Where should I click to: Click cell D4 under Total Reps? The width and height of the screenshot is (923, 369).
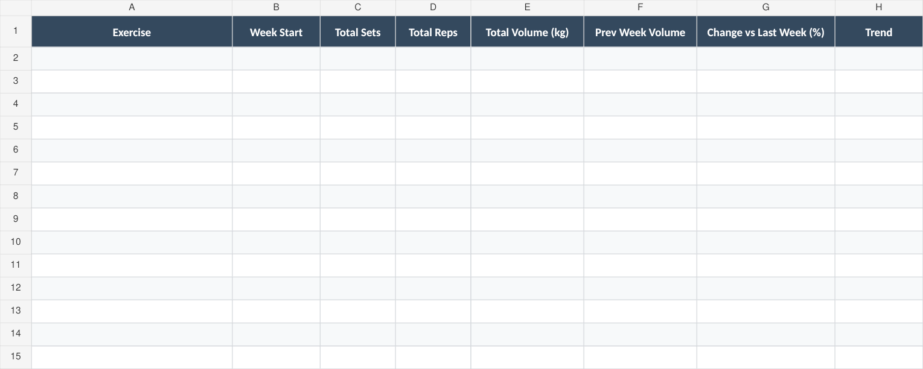coord(433,104)
